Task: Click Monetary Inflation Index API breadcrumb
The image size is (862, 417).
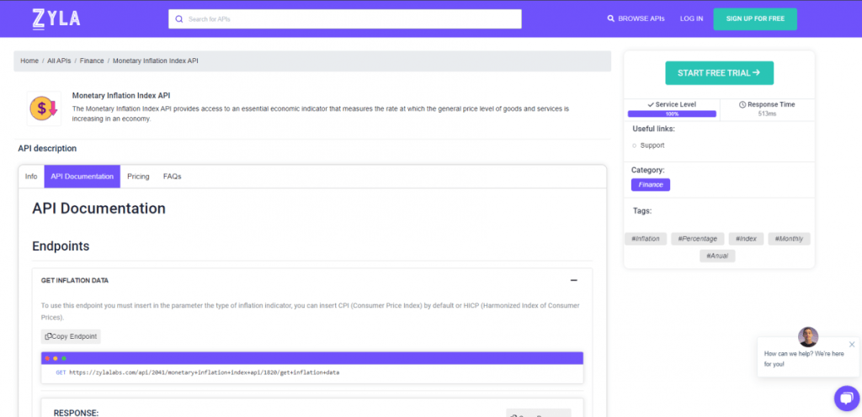Action: 156,61
